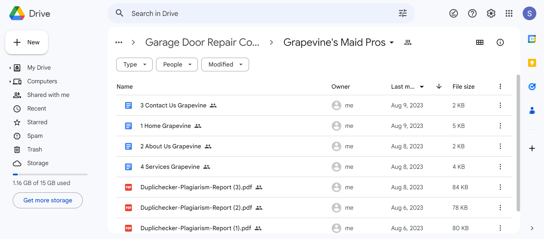Open Shared with me
Viewport: 544px width, 239px height.
pyautogui.click(x=48, y=95)
